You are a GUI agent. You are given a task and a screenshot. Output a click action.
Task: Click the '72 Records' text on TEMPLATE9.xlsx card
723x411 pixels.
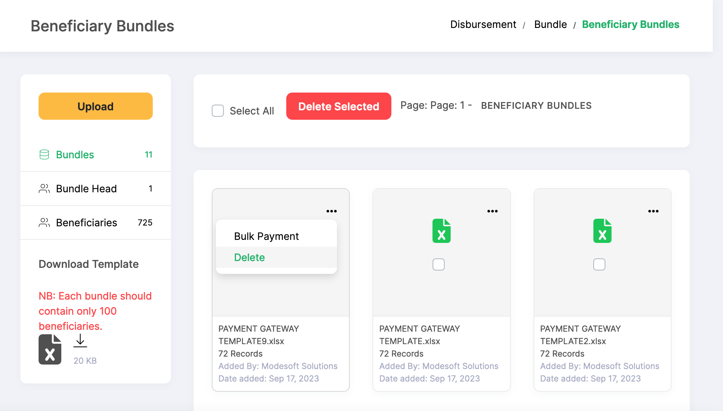click(x=240, y=354)
